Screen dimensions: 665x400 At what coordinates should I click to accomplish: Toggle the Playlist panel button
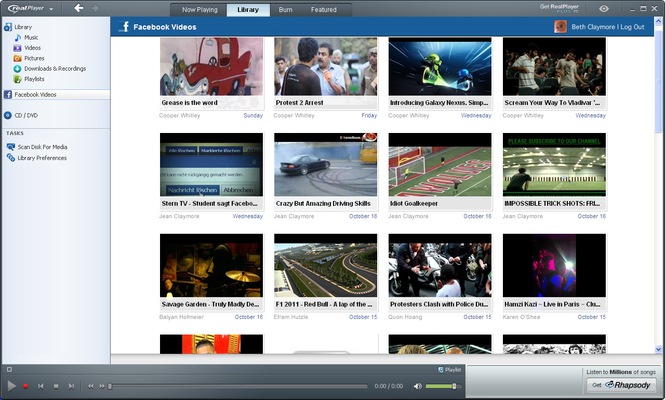pos(449,369)
